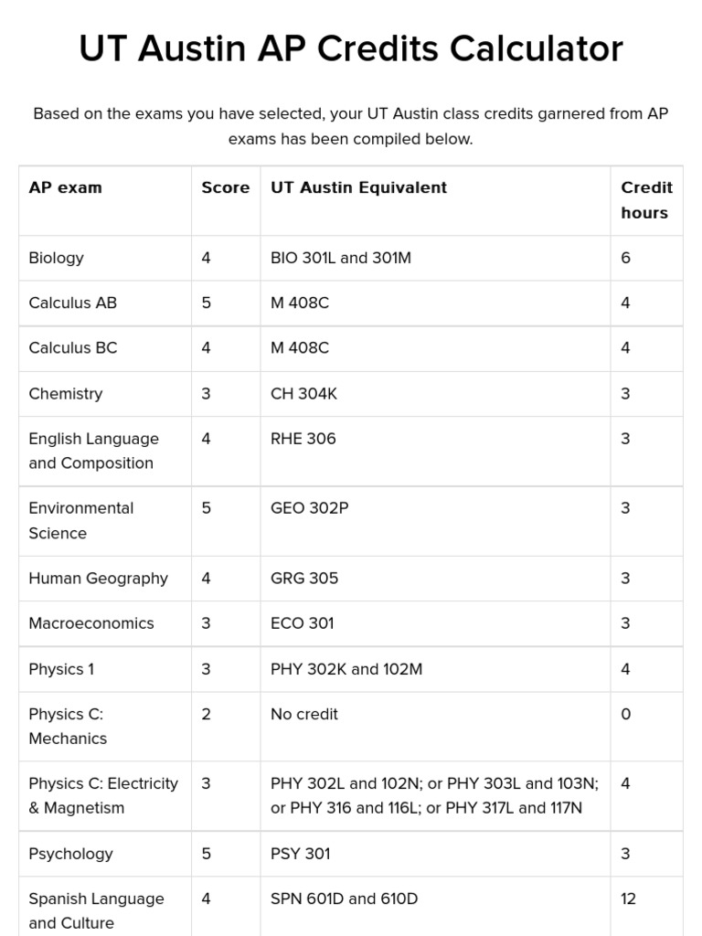The image size is (702, 936).
Task: Click the GEO 302P course cell
Action: 309,508
